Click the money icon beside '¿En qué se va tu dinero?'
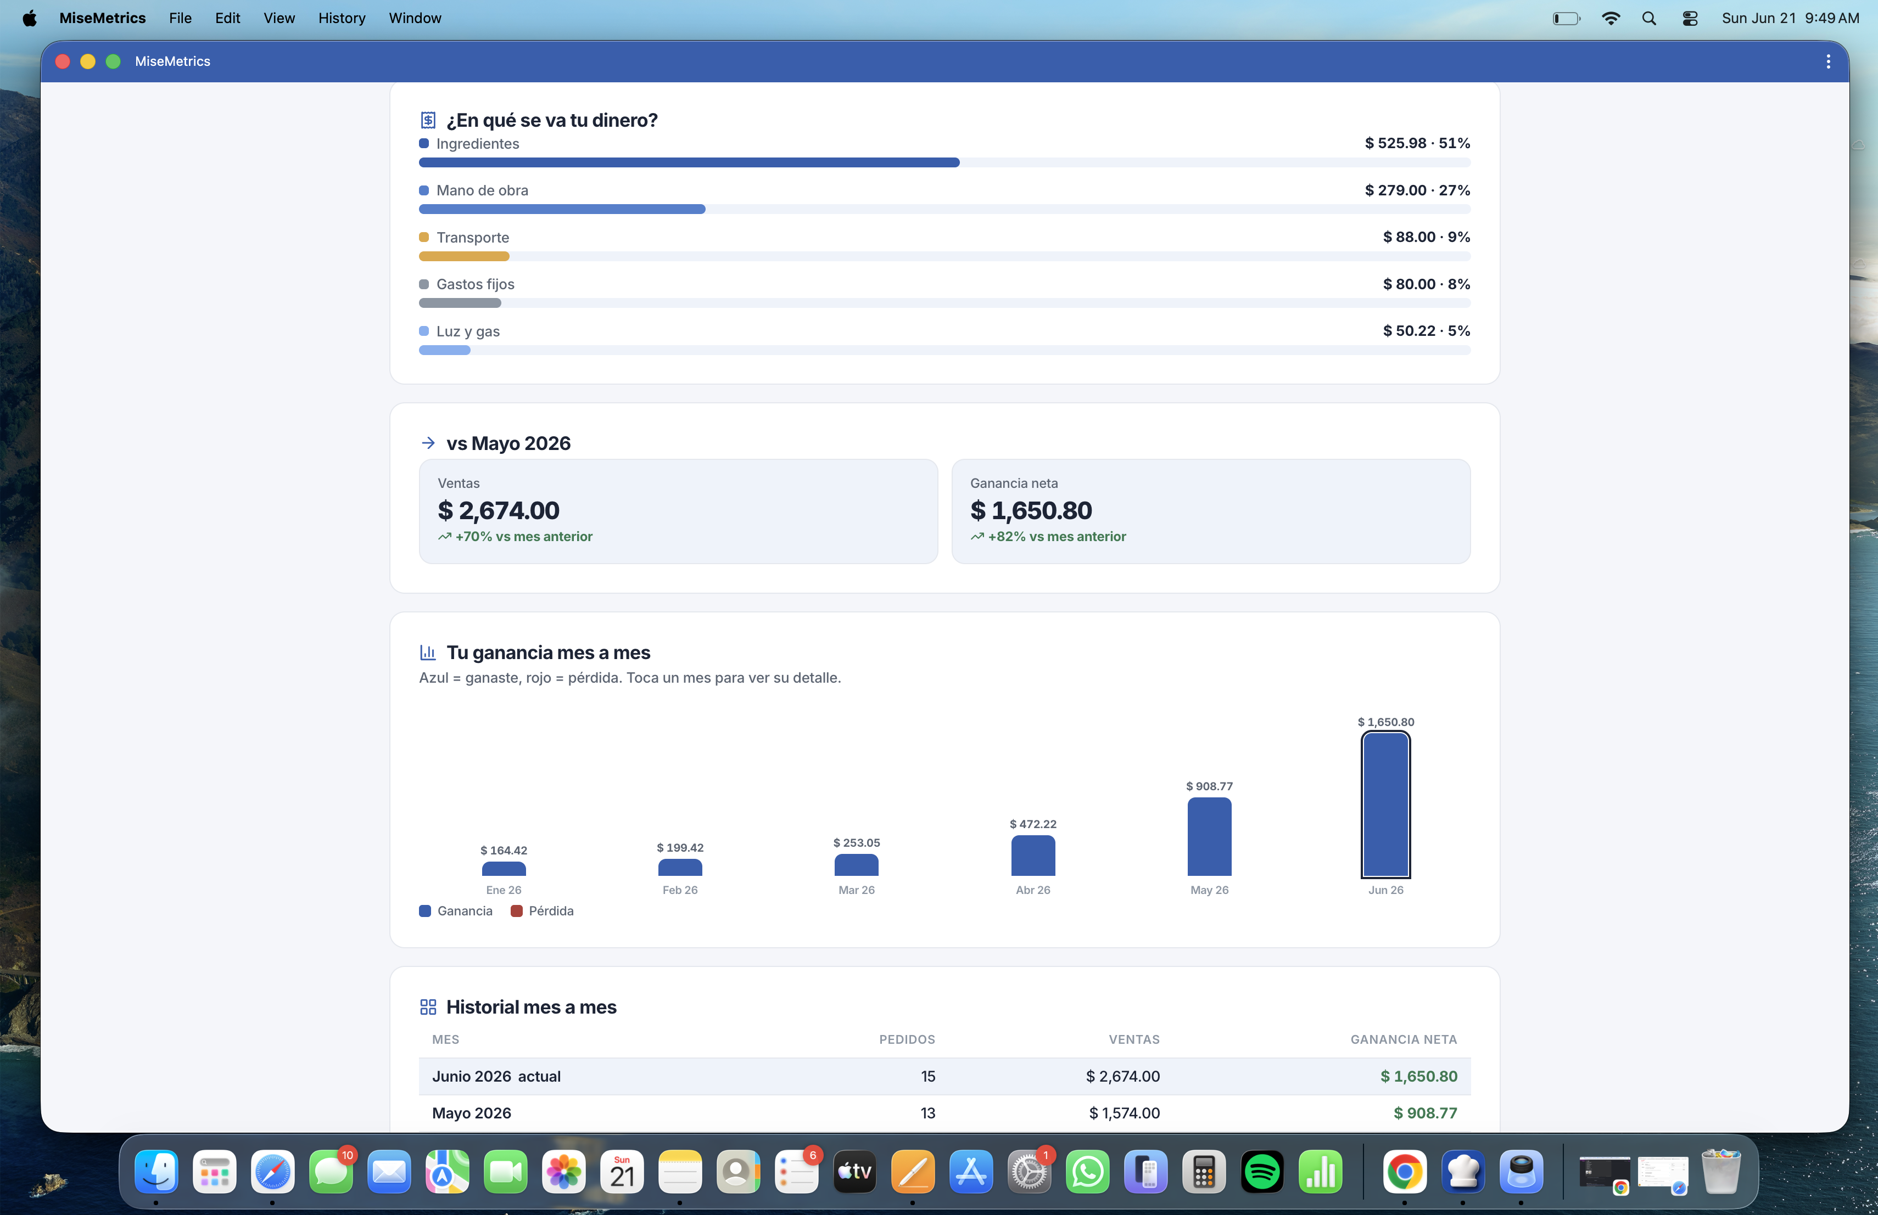 (428, 120)
